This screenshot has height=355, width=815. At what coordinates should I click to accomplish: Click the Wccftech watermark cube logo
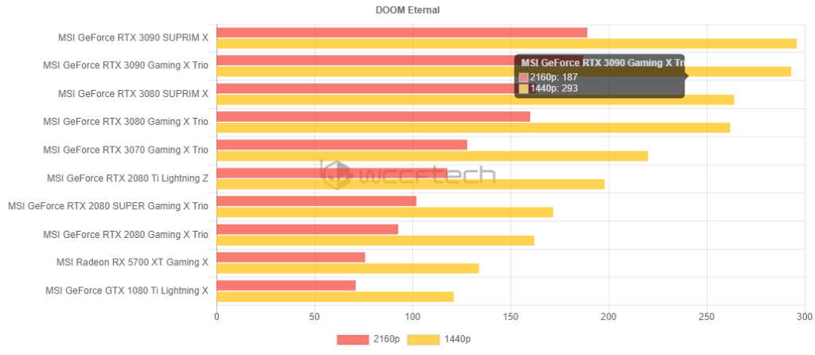(333, 174)
